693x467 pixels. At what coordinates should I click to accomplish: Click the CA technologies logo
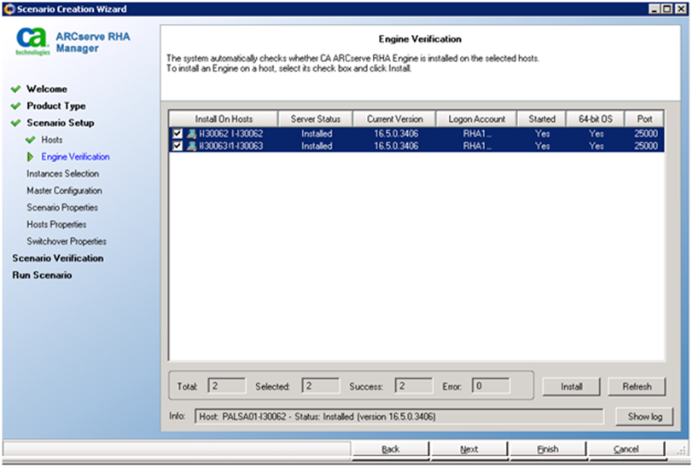pos(32,42)
